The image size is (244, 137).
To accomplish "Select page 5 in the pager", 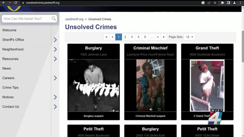I will click(145, 37).
